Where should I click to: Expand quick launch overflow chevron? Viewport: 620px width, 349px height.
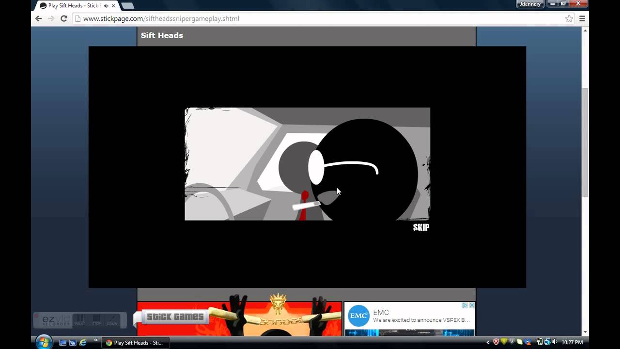click(x=95, y=340)
